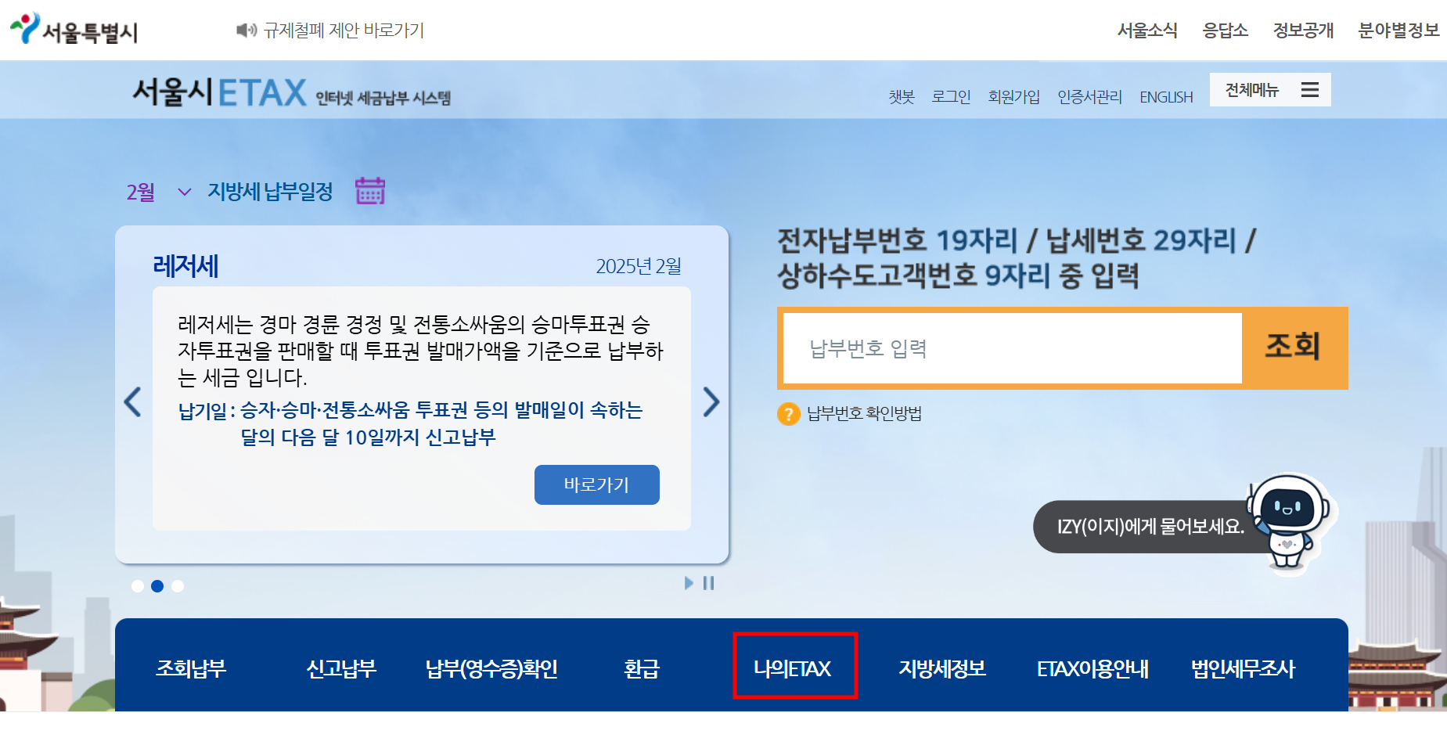Show next tax slide arrow
The width and height of the screenshot is (1447, 738).
(x=711, y=402)
